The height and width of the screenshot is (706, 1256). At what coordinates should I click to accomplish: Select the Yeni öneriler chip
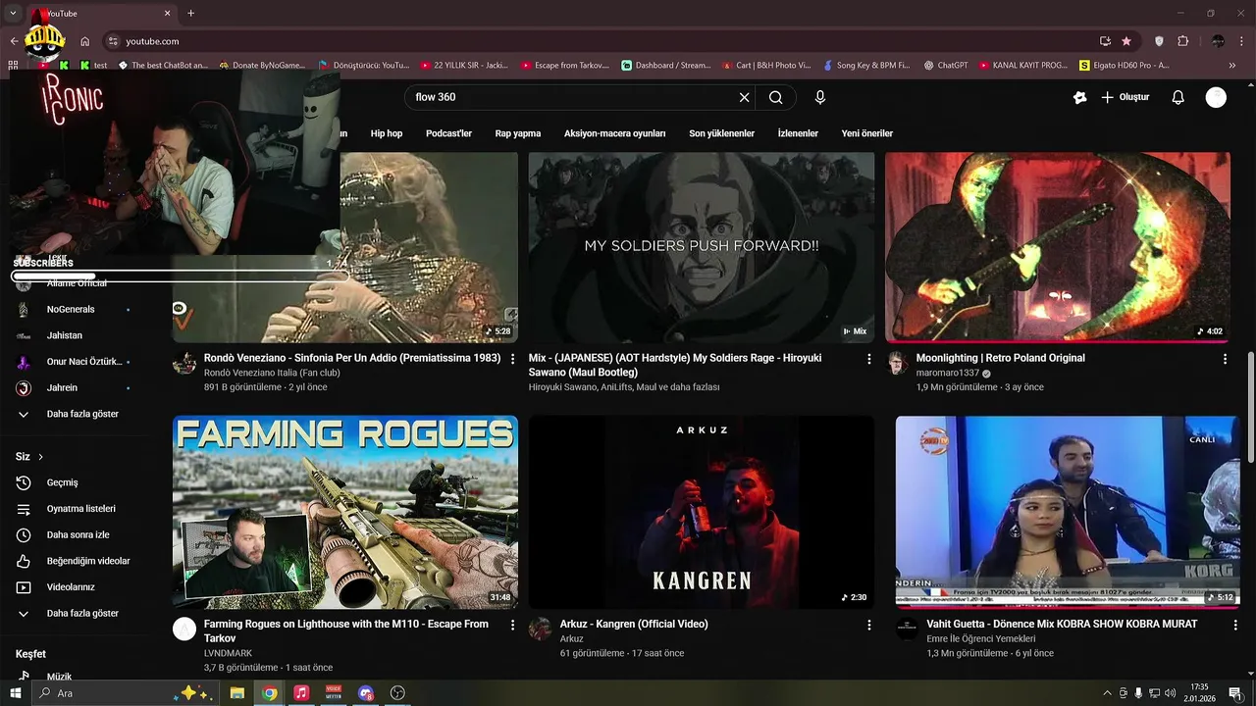[867, 133]
